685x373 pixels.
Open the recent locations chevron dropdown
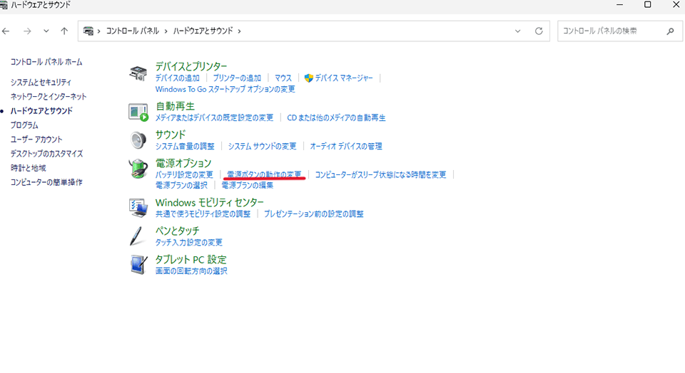pyautogui.click(x=46, y=31)
